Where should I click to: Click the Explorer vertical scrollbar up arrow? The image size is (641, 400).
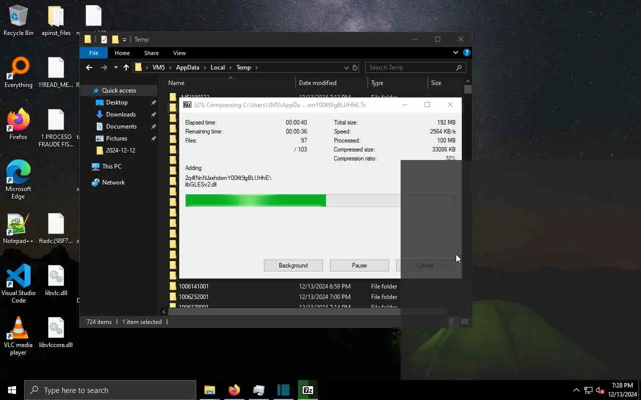click(x=468, y=81)
